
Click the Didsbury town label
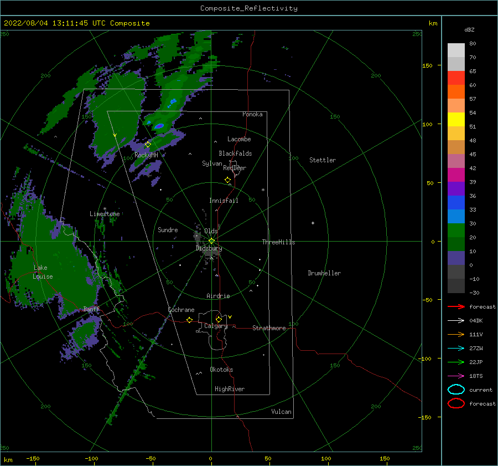[209, 248]
